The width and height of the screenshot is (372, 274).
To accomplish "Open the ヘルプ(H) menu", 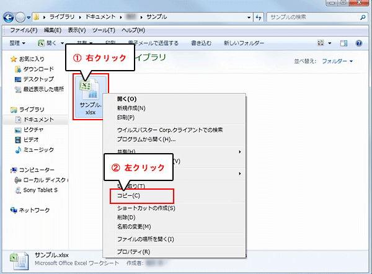I will [133, 30].
